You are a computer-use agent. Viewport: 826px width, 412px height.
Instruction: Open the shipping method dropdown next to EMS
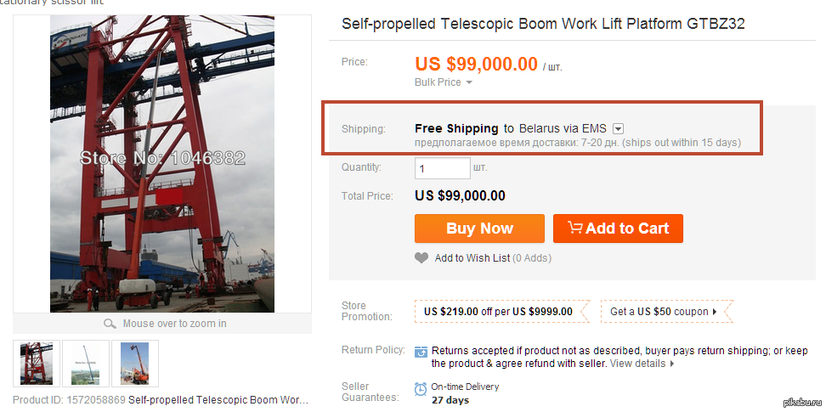tap(619, 129)
